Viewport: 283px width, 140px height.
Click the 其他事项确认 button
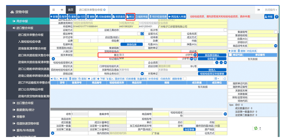pos(212,55)
